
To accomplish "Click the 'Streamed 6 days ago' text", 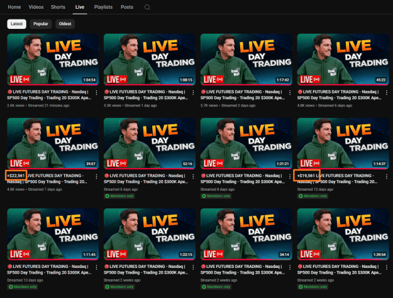I will click(335, 105).
